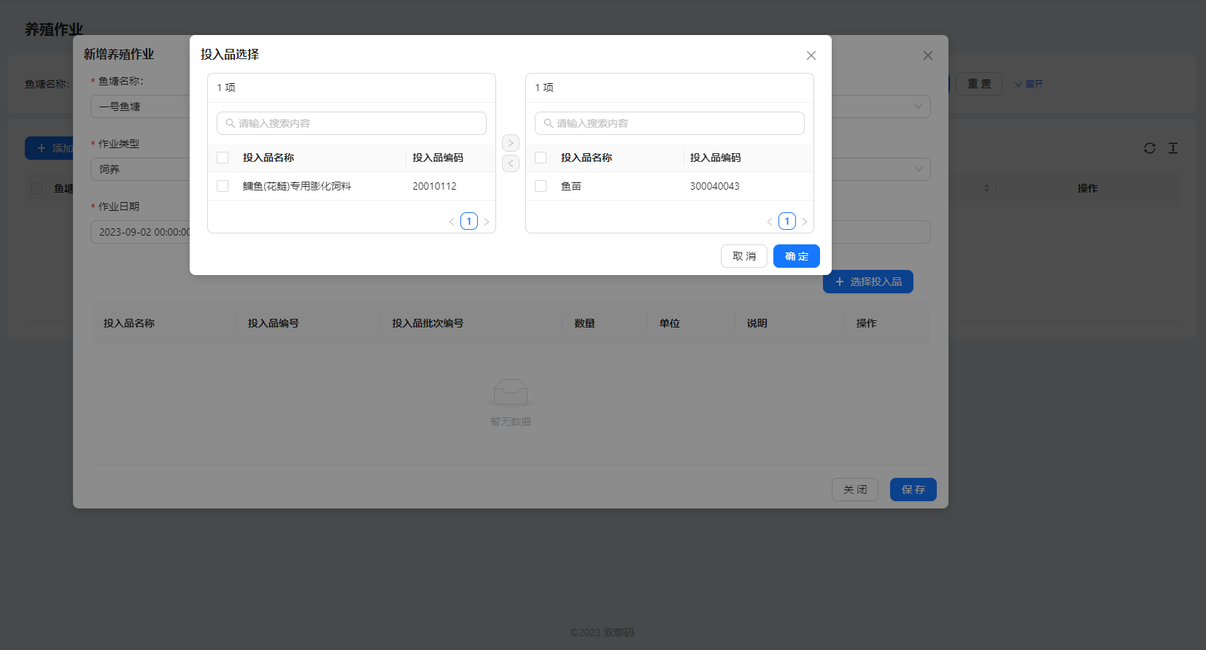Screen dimensions: 1206x650
Task: Move selected items to the right list
Action: (x=511, y=143)
